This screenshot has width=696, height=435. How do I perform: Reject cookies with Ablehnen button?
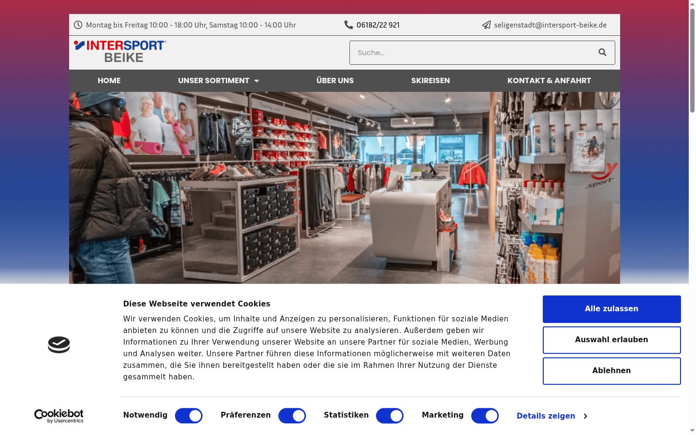tap(611, 371)
